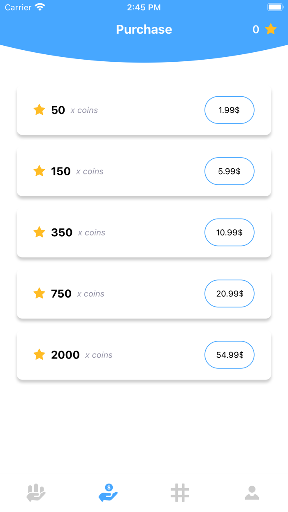Click the star icon beside the 2000 coins pack
Viewport: 288px width, 512px height.
[x=39, y=354]
